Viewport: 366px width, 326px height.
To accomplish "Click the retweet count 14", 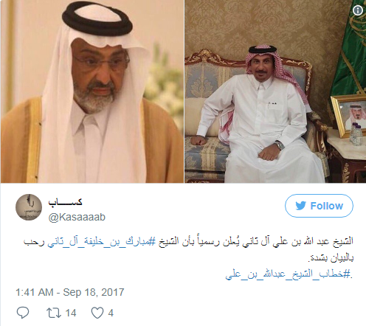I will point(71,313).
